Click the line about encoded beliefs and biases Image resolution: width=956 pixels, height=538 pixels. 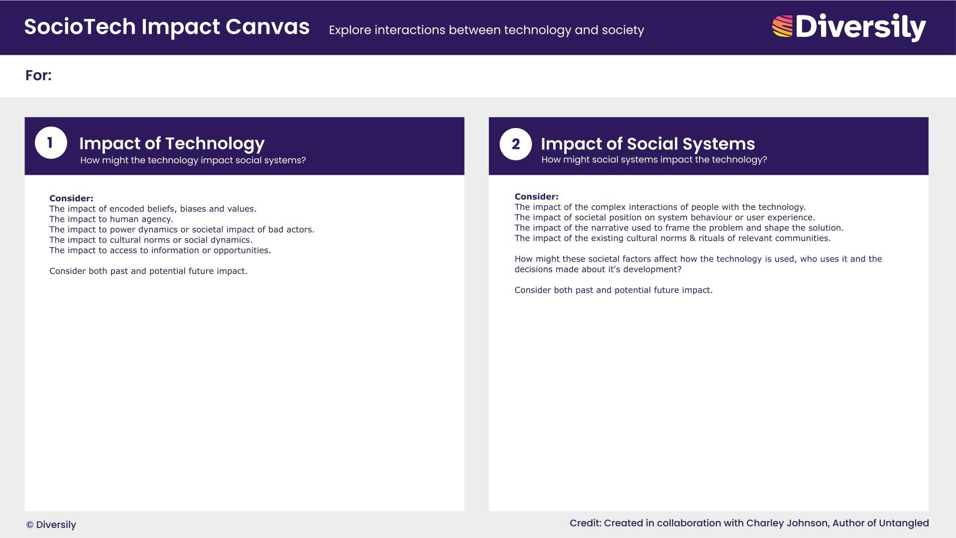pyautogui.click(x=153, y=209)
